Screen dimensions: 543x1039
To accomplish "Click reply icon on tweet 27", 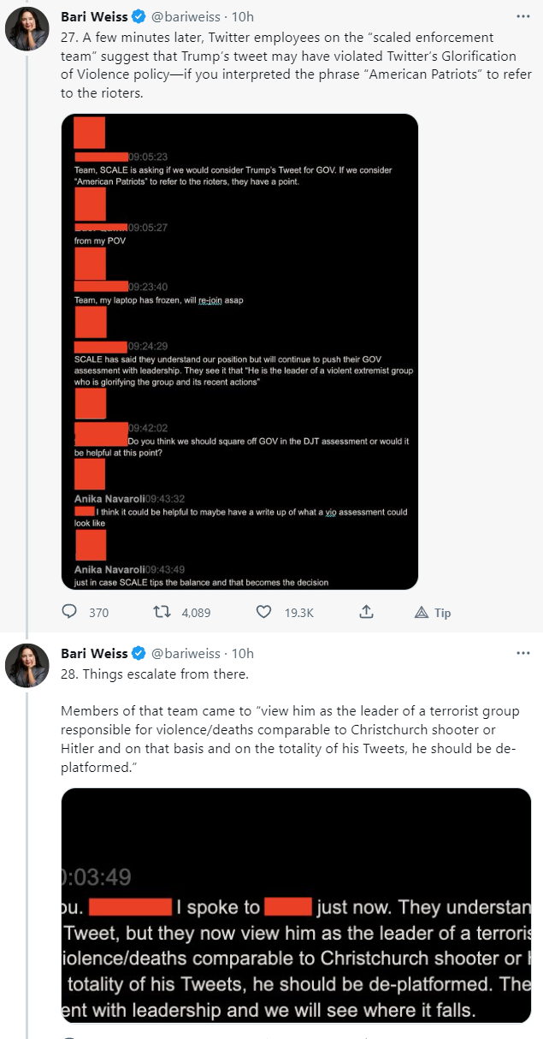I will (x=70, y=612).
